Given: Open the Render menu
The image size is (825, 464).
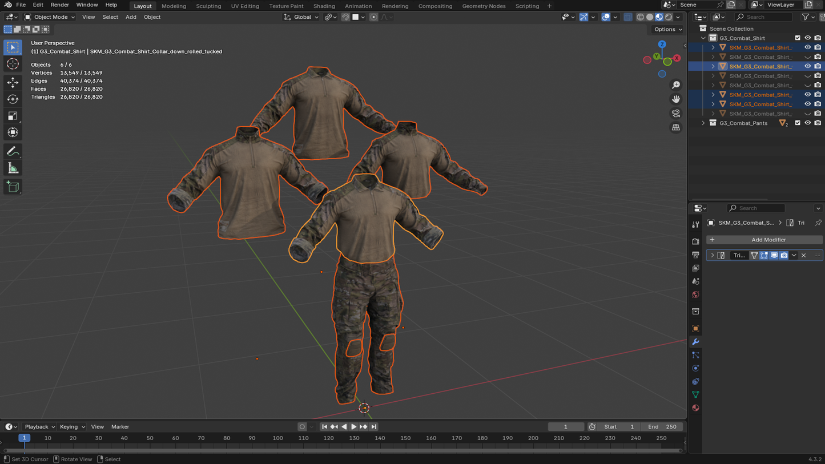Looking at the screenshot, I should 59,5.
